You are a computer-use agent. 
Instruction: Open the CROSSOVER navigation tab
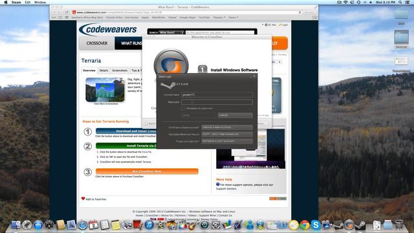click(97, 43)
